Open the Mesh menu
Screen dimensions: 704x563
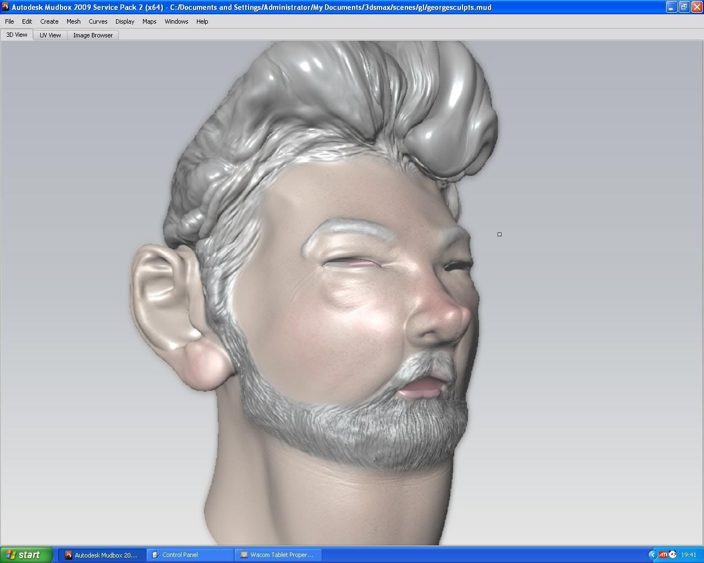pos(73,21)
